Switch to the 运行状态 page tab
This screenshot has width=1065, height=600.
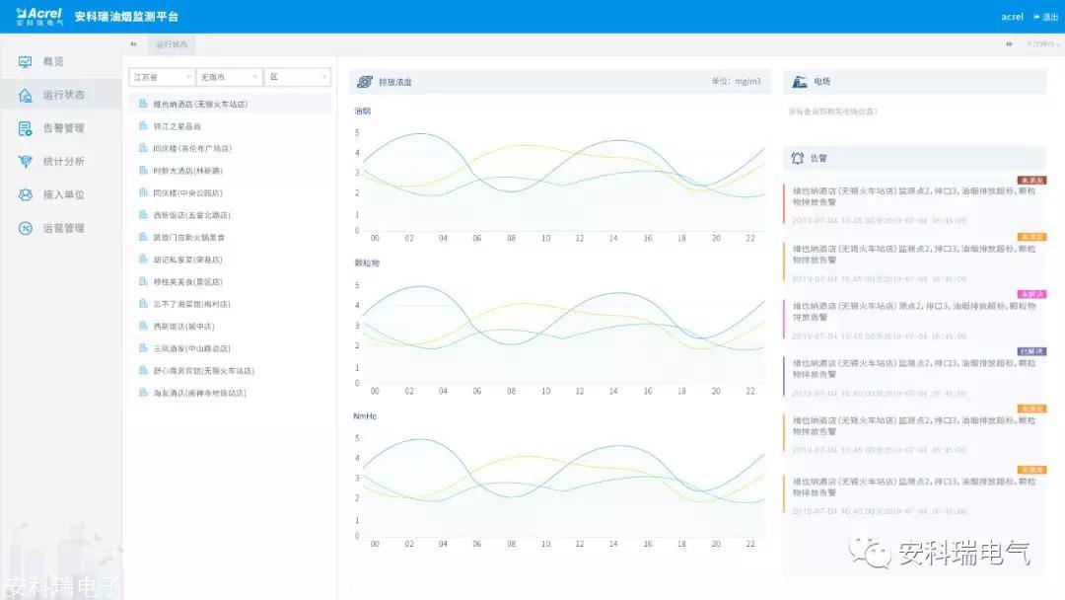tap(172, 44)
